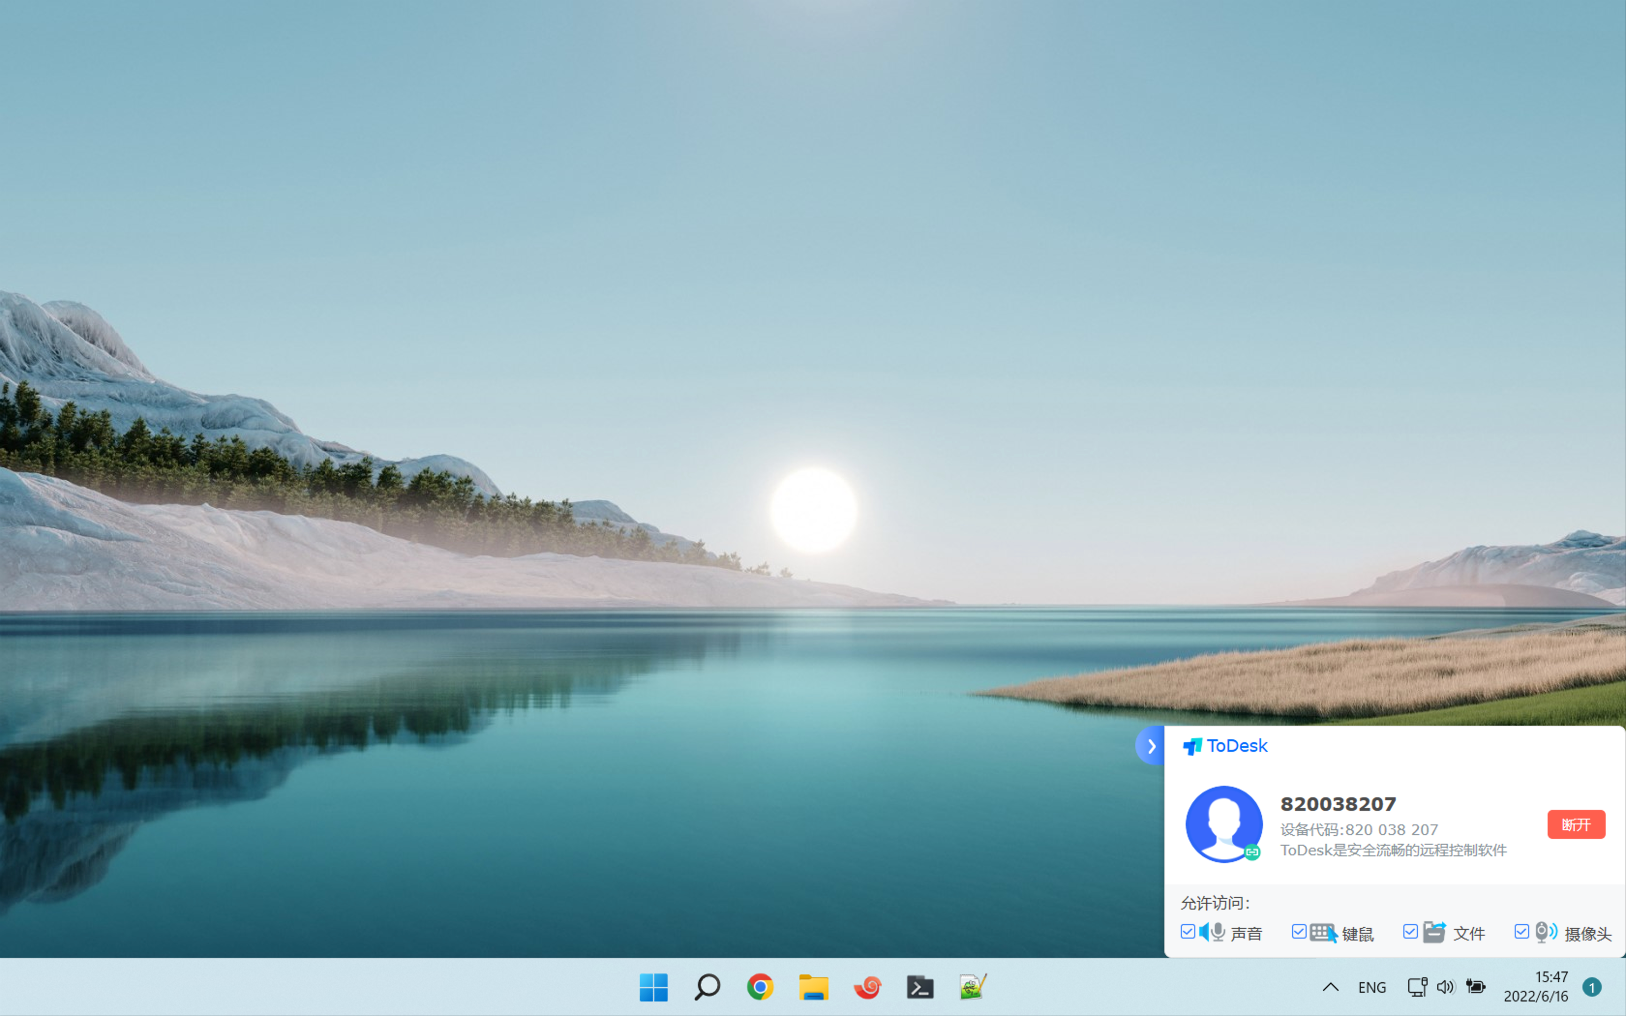The height and width of the screenshot is (1016, 1626).
Task: Click the green link badge on avatar
Action: point(1252,852)
